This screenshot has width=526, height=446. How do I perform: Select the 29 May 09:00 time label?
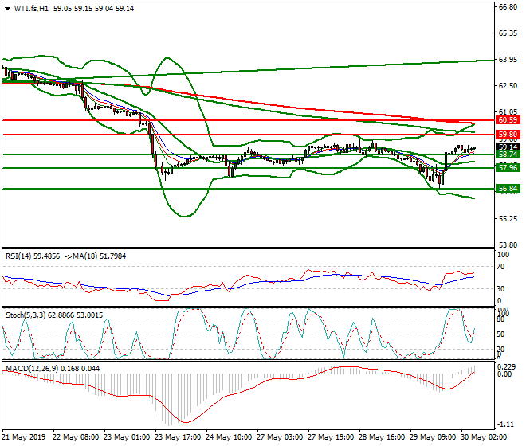(433, 437)
